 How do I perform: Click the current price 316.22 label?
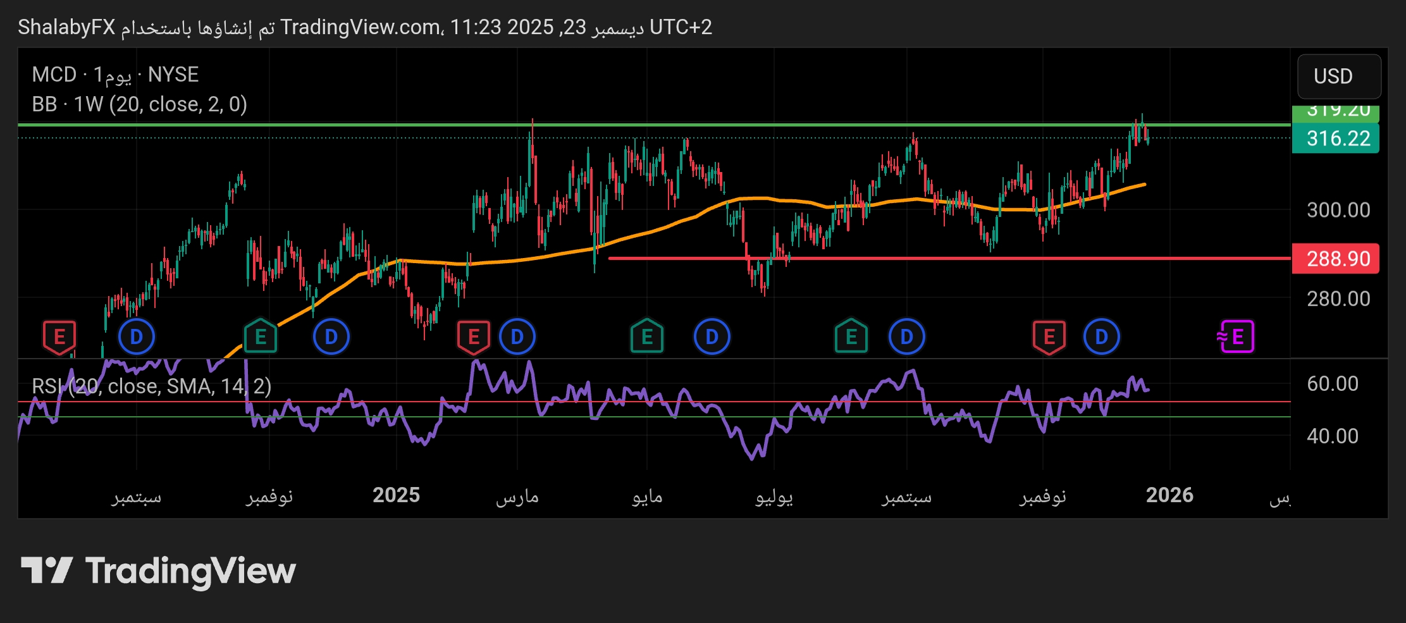pyautogui.click(x=1335, y=139)
